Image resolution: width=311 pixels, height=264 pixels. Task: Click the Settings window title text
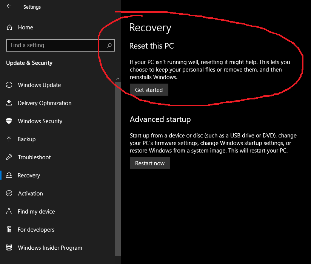[x=32, y=7]
